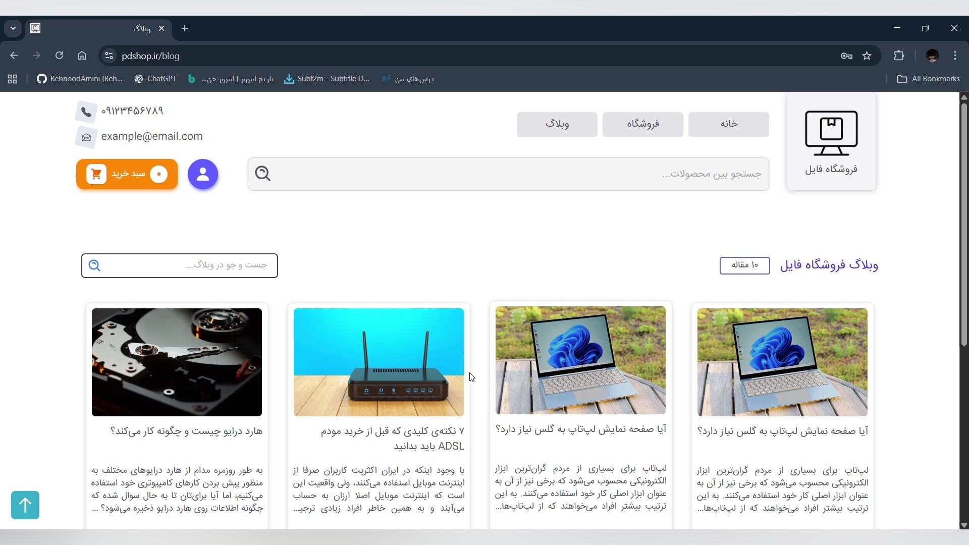
Task: Open the browser extensions puzzle icon
Action: coord(899,56)
